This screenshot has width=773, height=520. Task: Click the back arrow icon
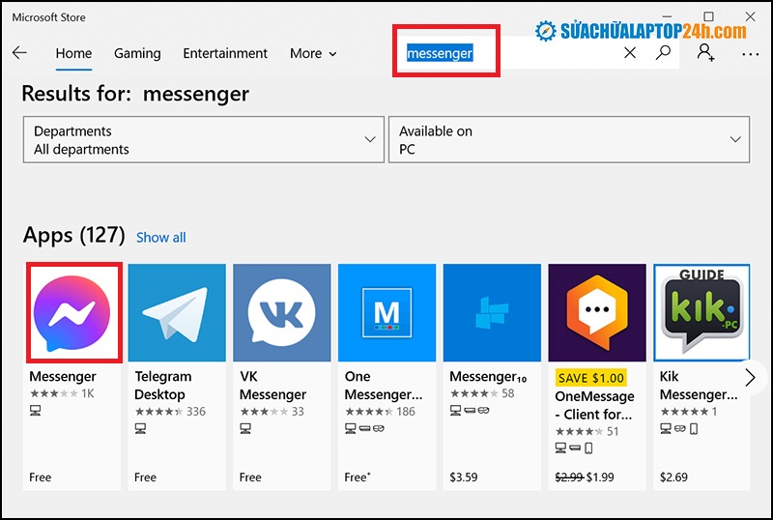tap(19, 53)
